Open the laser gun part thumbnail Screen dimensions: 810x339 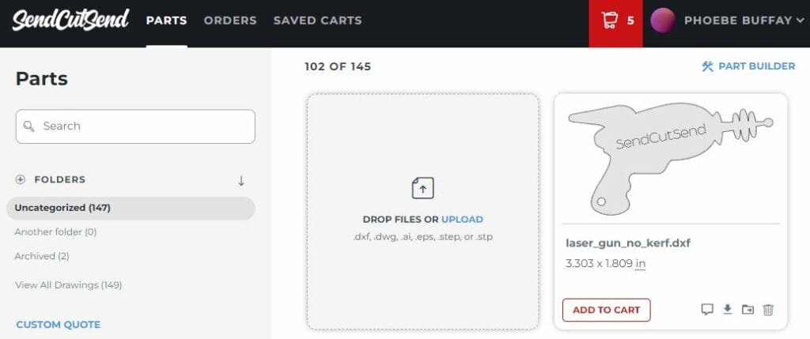click(670, 158)
